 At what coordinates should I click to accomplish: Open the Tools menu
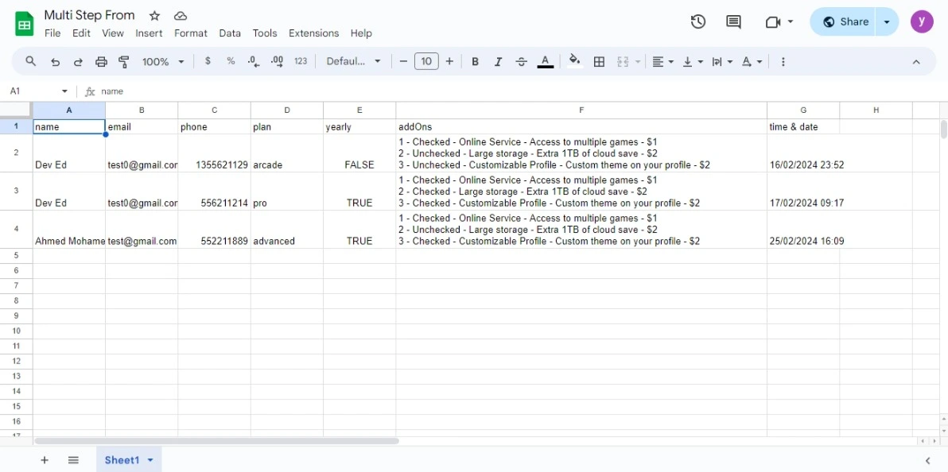[265, 33]
